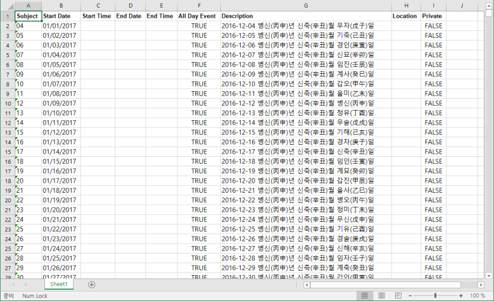
Task: Click the vertical scrollbar down arrow
Action: coord(489,275)
